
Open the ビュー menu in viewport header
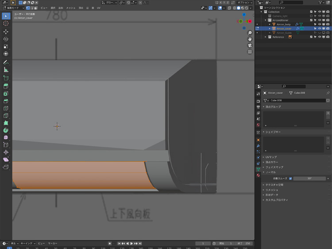pos(44,8)
